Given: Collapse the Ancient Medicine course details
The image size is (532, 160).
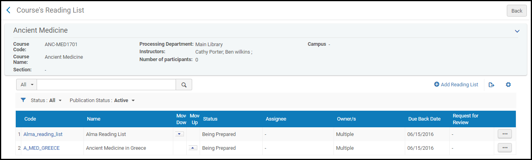Looking at the screenshot, I should coord(517,31).
